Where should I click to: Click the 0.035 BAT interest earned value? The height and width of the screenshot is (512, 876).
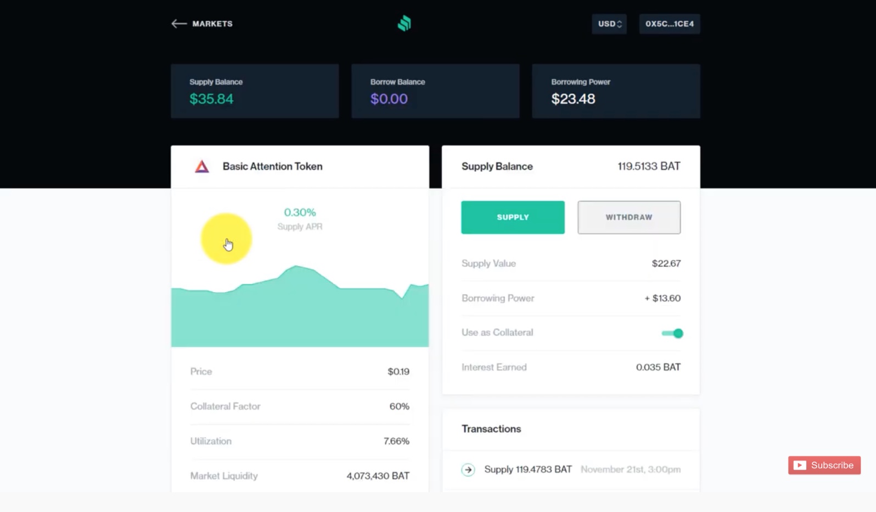coord(658,367)
